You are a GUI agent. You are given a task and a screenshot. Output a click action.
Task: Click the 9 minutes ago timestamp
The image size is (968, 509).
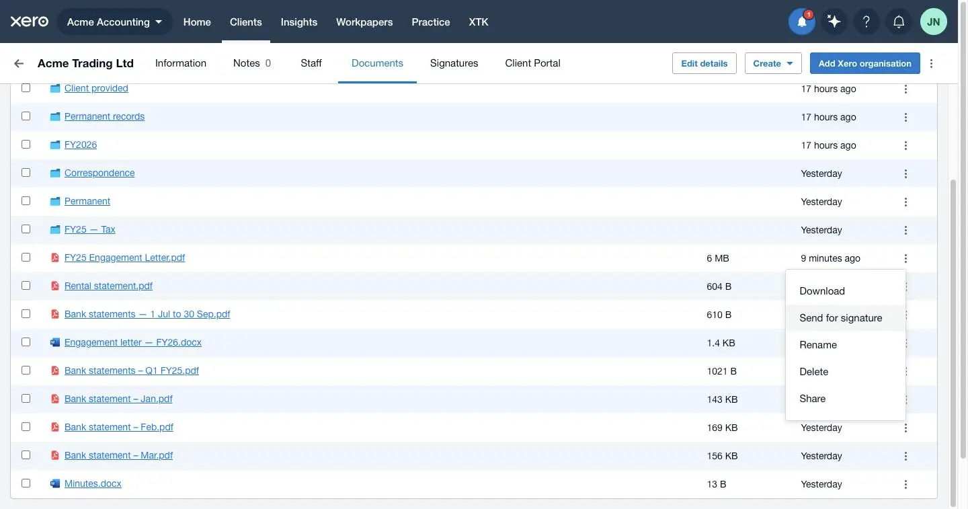tap(830, 258)
